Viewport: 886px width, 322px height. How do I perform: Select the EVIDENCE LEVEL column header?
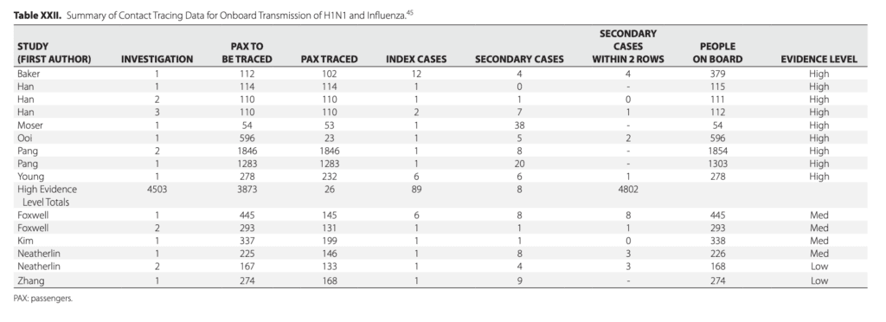819,59
